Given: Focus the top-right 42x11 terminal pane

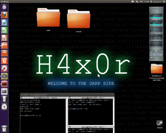Looking at the screenshot, I should tap(90, 112).
